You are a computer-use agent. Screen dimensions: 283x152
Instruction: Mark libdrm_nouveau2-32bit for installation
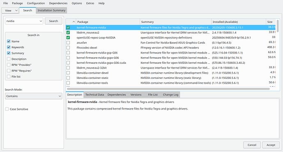(x=68, y=68)
